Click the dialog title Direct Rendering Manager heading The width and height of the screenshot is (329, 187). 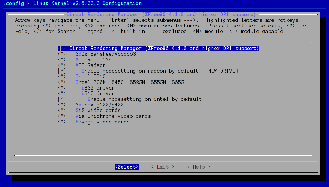pos(161,15)
